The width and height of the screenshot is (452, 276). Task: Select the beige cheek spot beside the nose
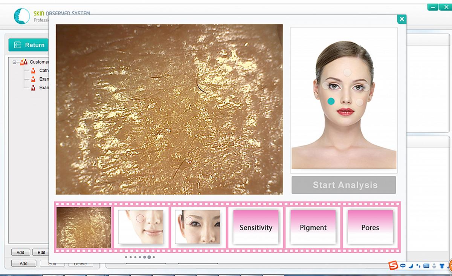[x=360, y=102]
